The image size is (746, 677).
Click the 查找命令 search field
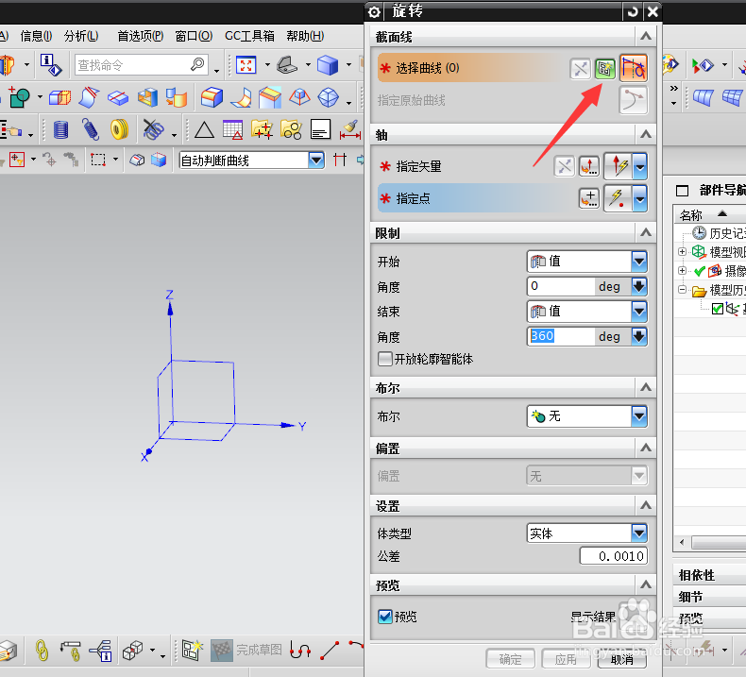click(x=142, y=65)
